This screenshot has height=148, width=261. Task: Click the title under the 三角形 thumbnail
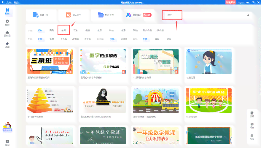39,78
